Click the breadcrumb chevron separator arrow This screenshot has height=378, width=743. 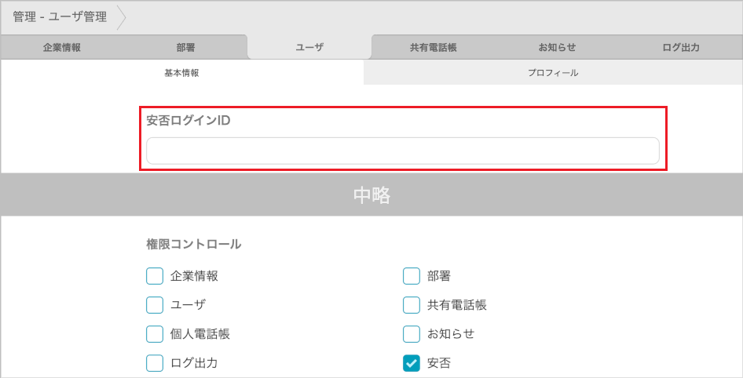tap(122, 16)
